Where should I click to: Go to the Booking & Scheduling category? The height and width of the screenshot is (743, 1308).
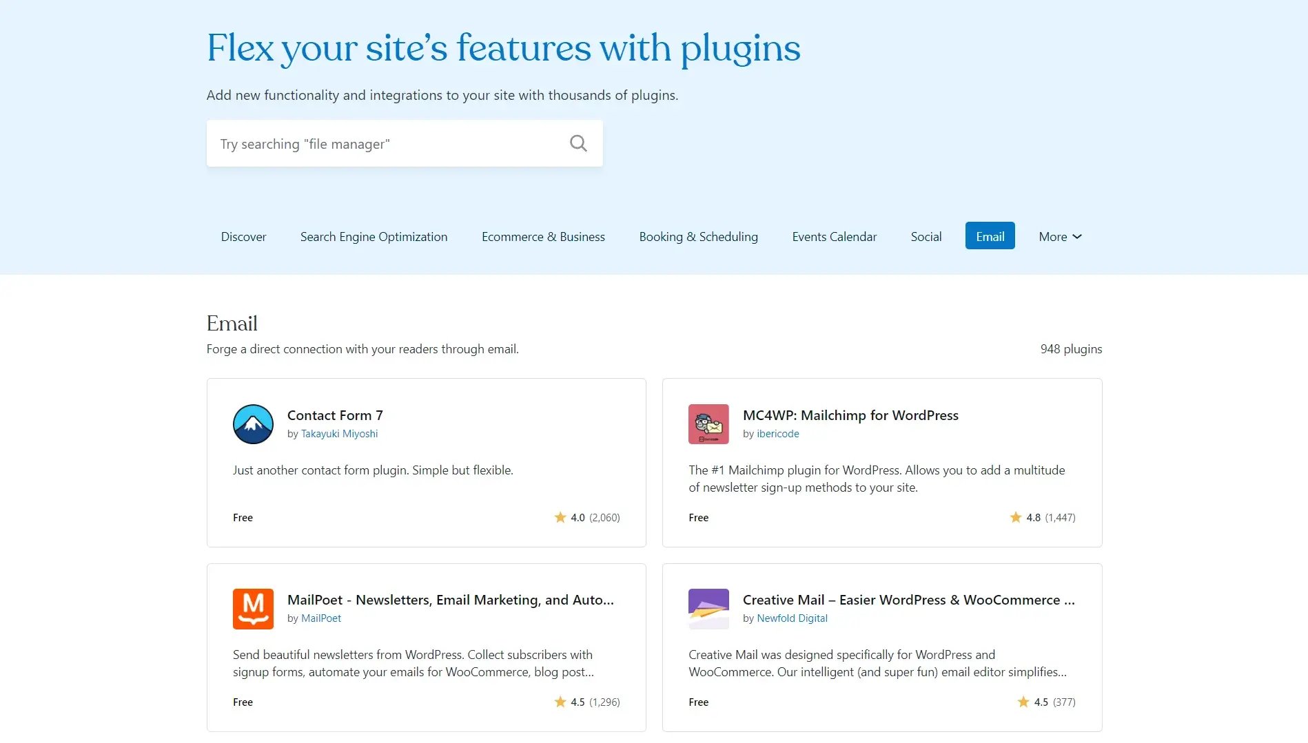698,236
